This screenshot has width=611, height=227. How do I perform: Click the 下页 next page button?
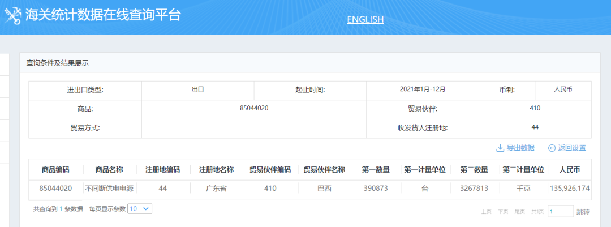point(503,212)
